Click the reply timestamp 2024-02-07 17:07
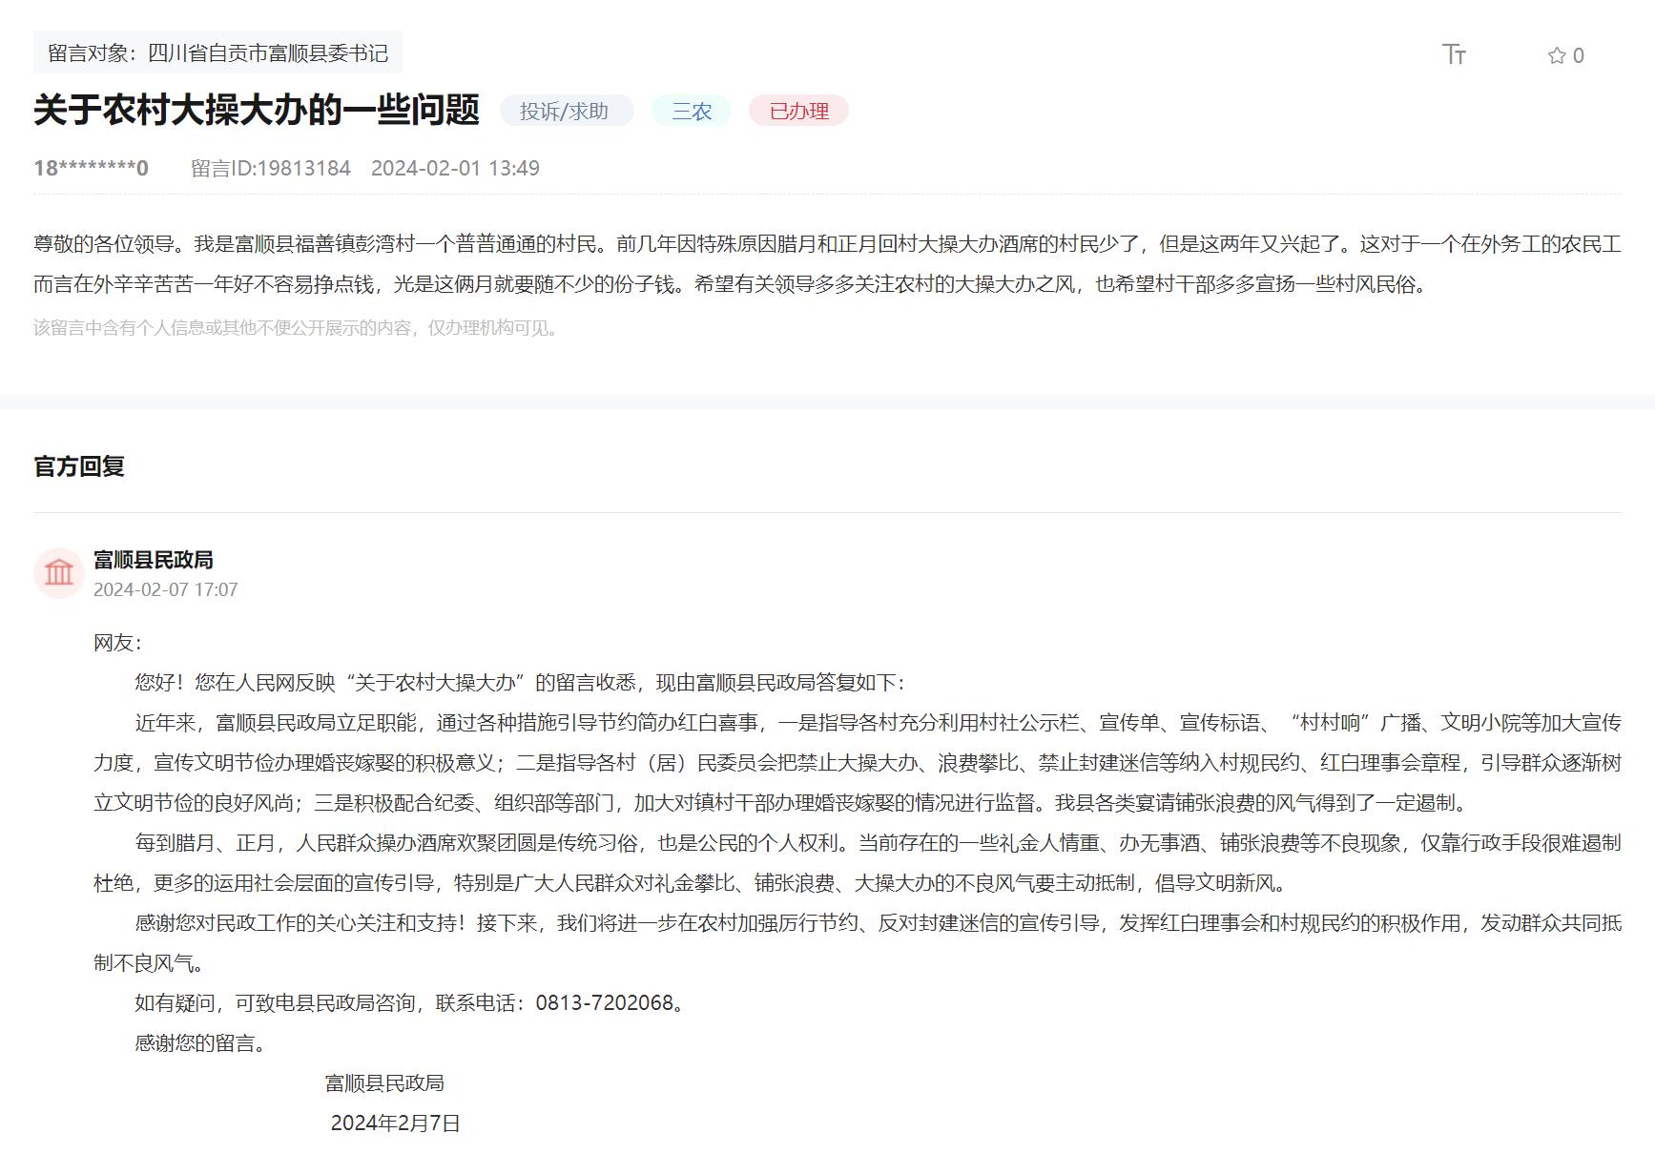The image size is (1655, 1154). [165, 589]
